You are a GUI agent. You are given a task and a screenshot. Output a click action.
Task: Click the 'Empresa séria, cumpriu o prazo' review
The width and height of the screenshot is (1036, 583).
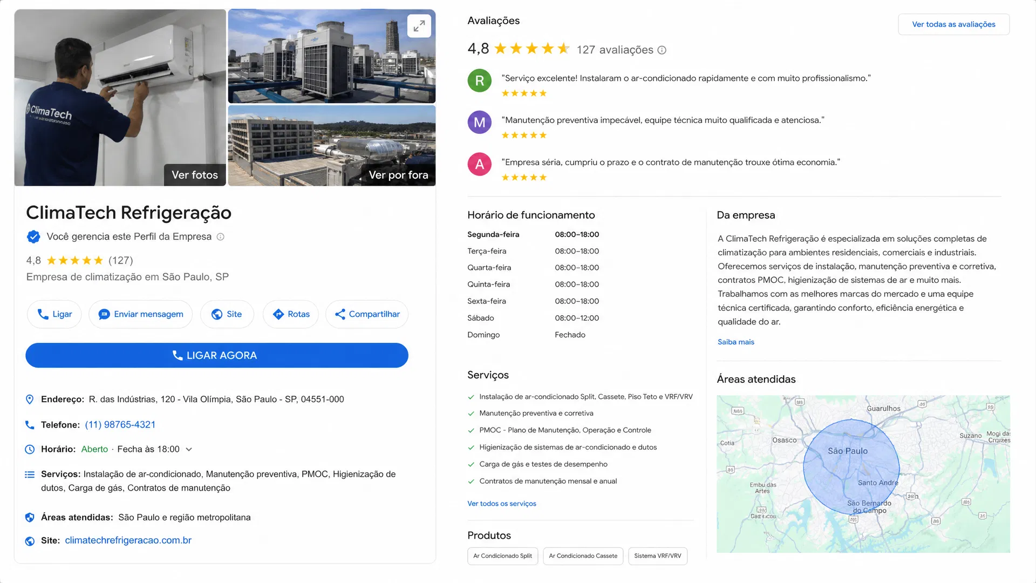pos(671,162)
